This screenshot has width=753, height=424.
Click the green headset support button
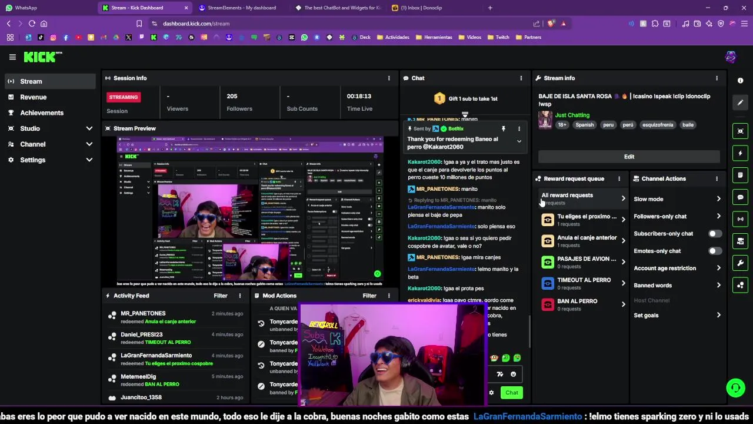[x=735, y=387]
